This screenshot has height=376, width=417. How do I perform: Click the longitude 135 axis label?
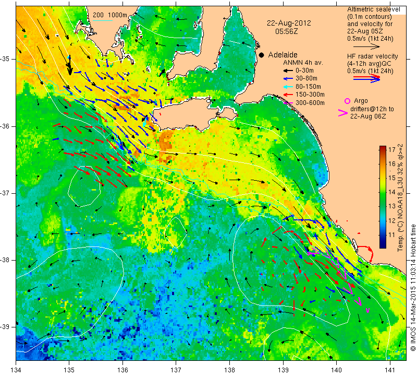(x=69, y=370)
